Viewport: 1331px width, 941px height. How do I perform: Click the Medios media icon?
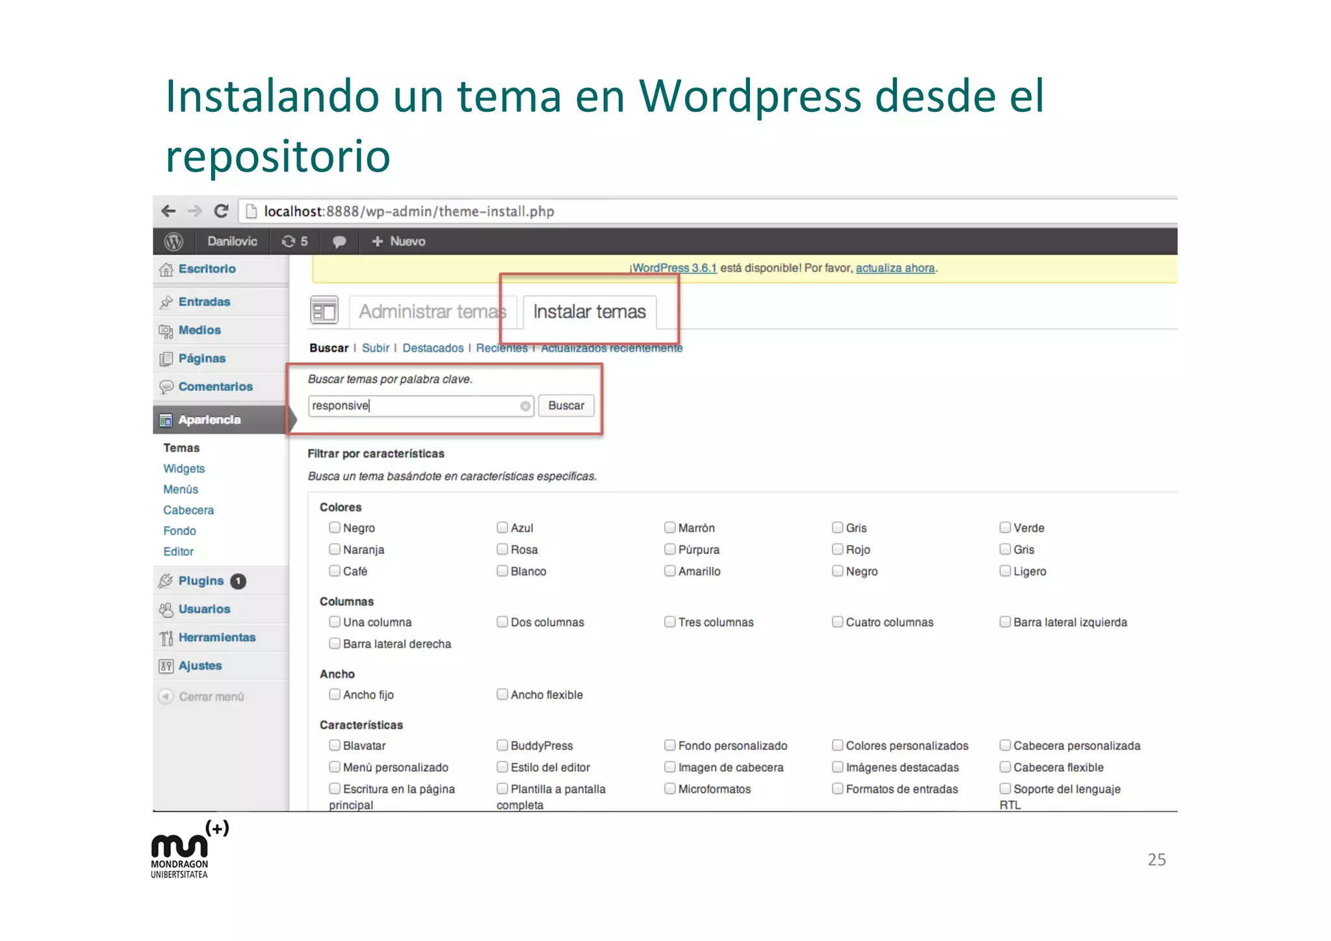coord(166,330)
